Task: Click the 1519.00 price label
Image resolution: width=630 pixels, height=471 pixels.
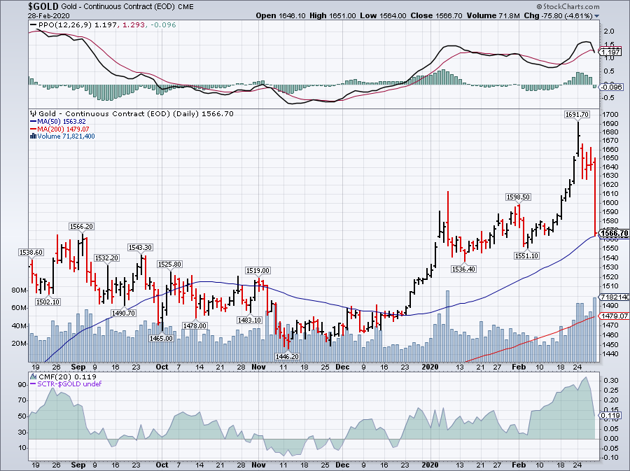Action: click(258, 271)
